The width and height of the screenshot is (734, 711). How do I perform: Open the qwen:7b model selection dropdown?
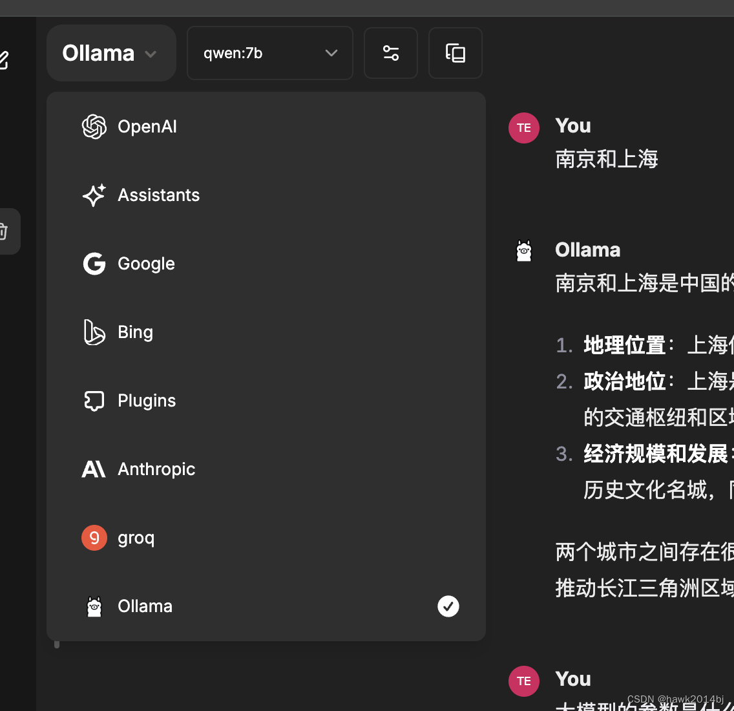click(269, 53)
